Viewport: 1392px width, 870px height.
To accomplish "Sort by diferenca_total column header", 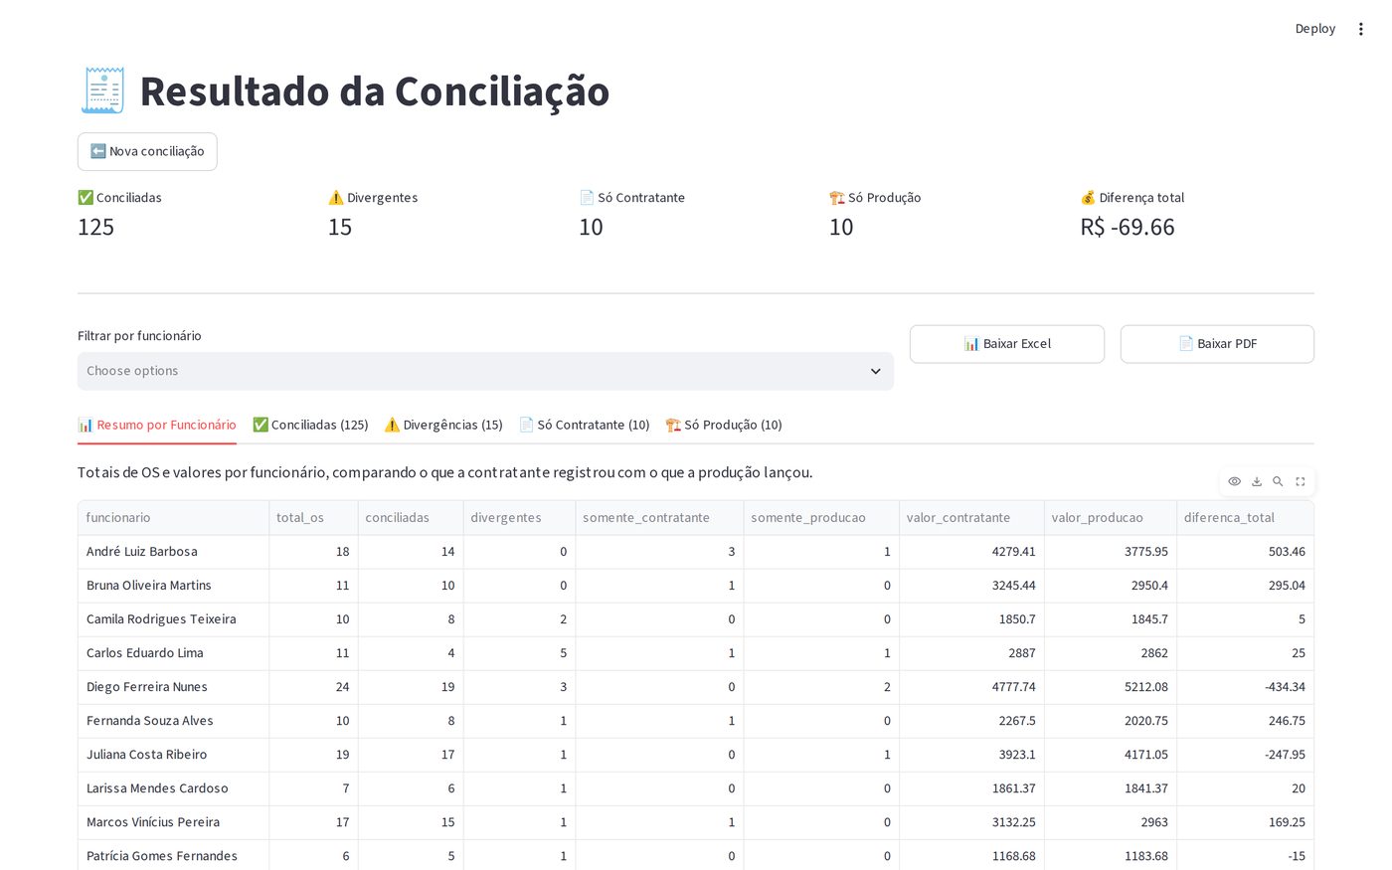I will click(x=1245, y=518).
